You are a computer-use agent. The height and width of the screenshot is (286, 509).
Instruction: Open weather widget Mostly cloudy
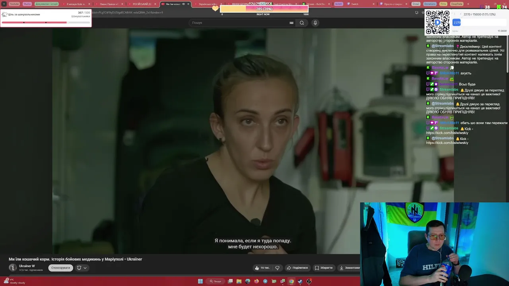coord(14,281)
